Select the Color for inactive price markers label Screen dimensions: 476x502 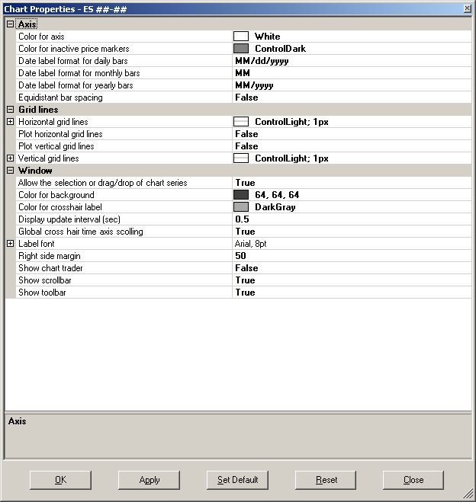74,48
